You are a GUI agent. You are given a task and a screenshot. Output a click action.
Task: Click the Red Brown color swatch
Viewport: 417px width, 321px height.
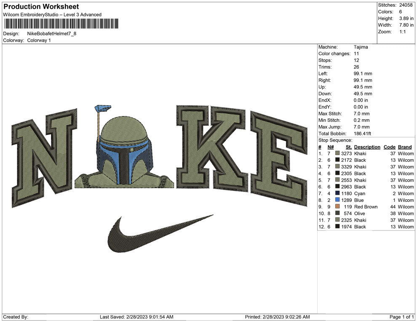(337, 206)
